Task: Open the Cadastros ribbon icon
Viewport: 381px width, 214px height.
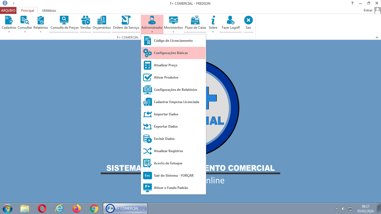Action: [x=9, y=20]
